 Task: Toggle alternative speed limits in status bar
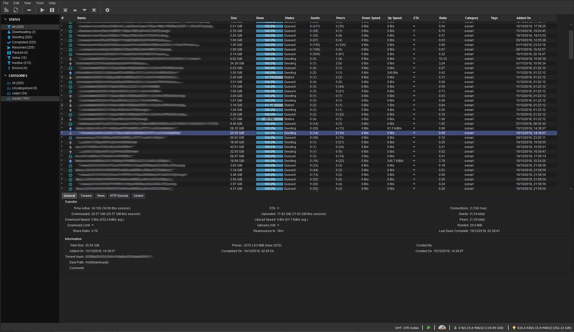click(x=442, y=327)
